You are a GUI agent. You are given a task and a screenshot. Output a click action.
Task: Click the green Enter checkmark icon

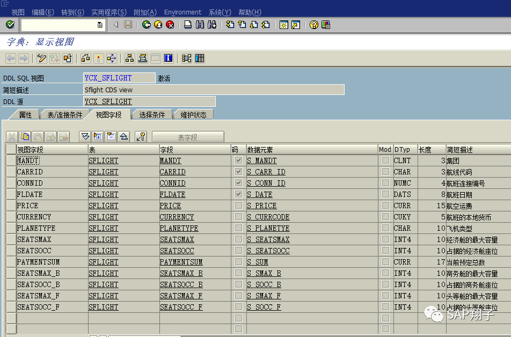coord(10,25)
